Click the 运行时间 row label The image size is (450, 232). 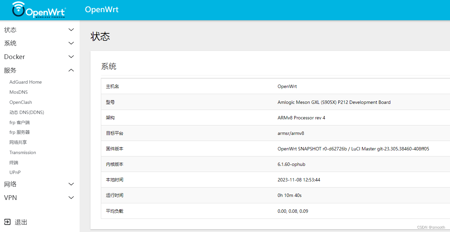115,195
